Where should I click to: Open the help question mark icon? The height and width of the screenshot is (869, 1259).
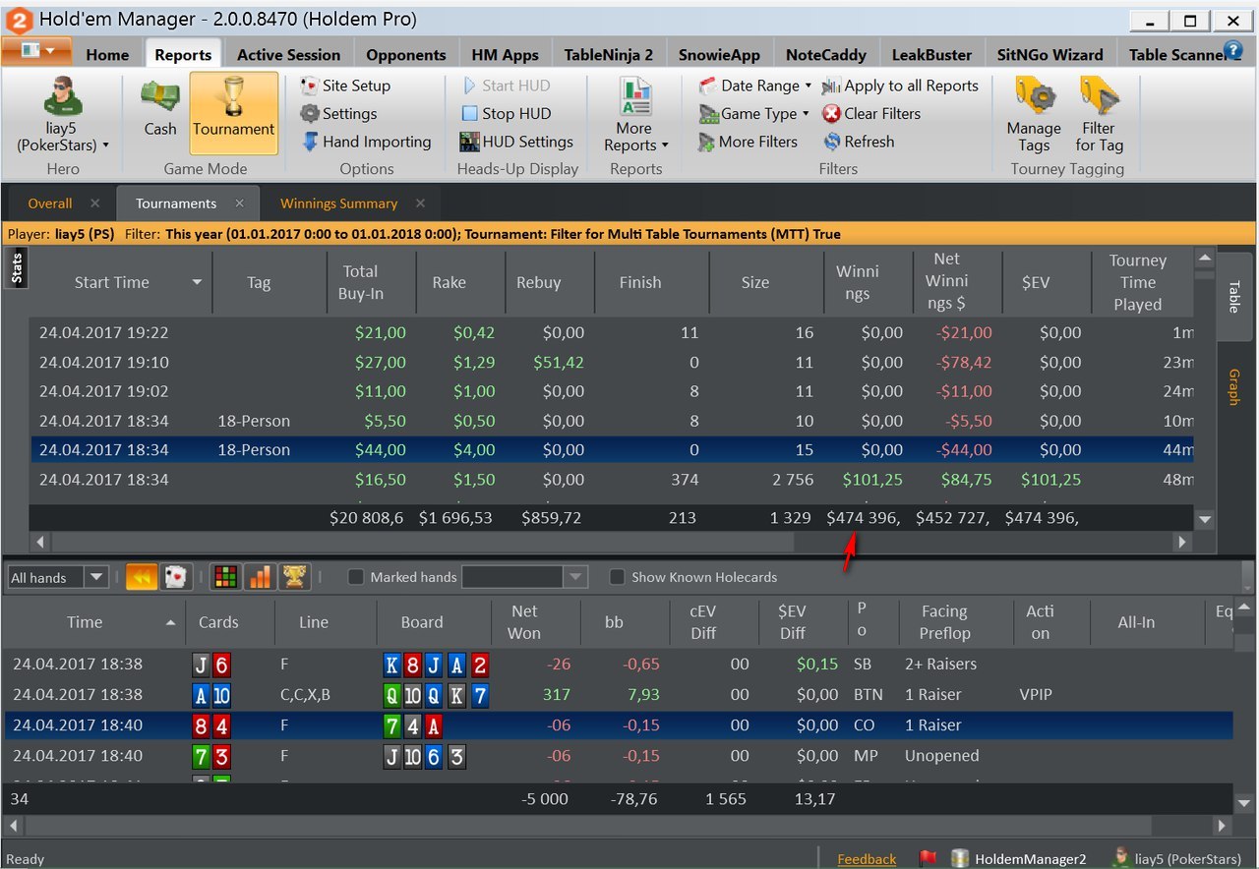coord(1232,50)
